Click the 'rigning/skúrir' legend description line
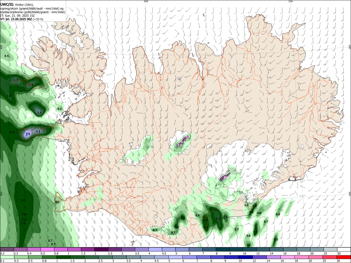 click(x=32, y=8)
